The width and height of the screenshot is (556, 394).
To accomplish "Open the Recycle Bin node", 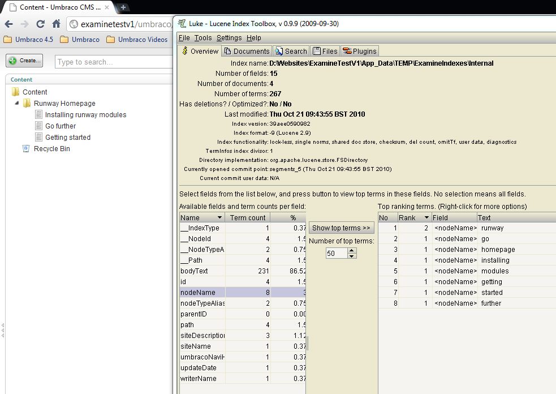I will click(52, 149).
